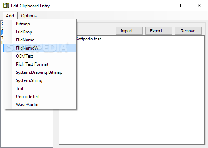Select the FileName menu entry

click(x=39, y=40)
